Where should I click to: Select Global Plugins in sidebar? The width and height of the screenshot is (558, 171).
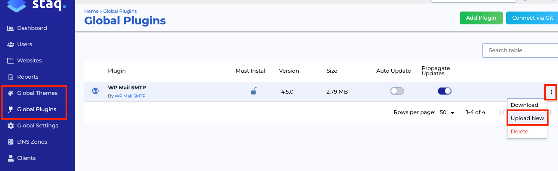pyautogui.click(x=36, y=109)
